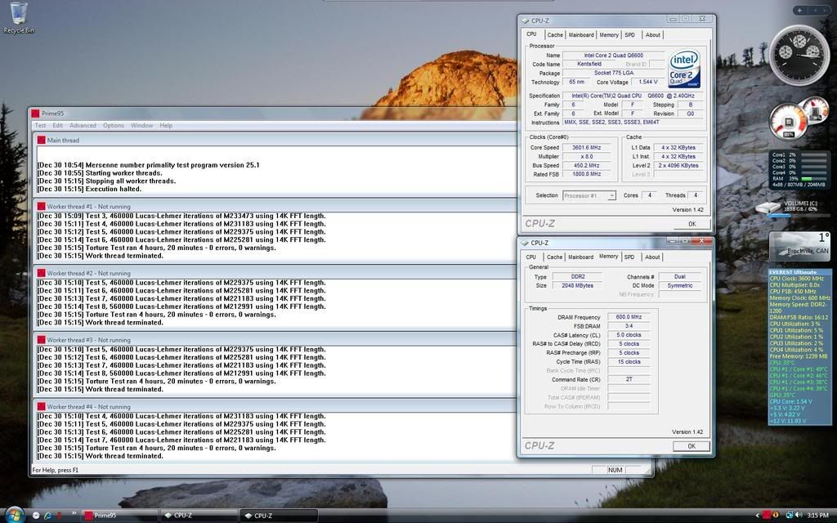Image resolution: width=837 pixels, height=523 pixels.
Task: Add gadget with sidebar plus button
Action: tap(799, 10)
